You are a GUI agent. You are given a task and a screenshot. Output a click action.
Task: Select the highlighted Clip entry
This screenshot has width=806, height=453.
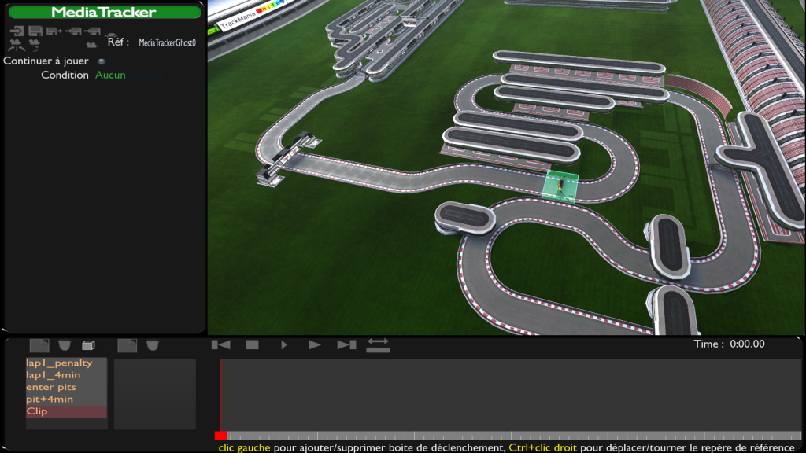pyautogui.click(x=66, y=411)
